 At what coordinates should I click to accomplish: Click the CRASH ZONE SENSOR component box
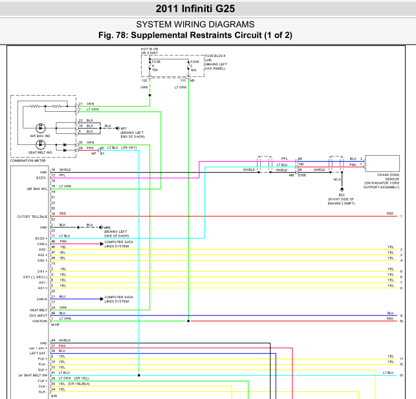[x=382, y=164]
